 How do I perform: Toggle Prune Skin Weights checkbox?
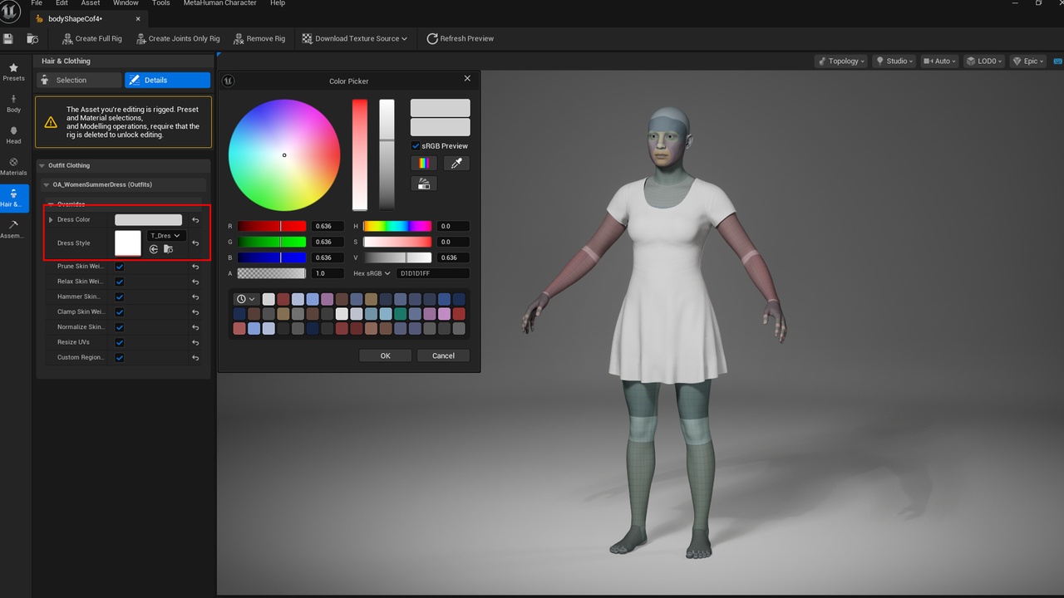click(x=120, y=267)
